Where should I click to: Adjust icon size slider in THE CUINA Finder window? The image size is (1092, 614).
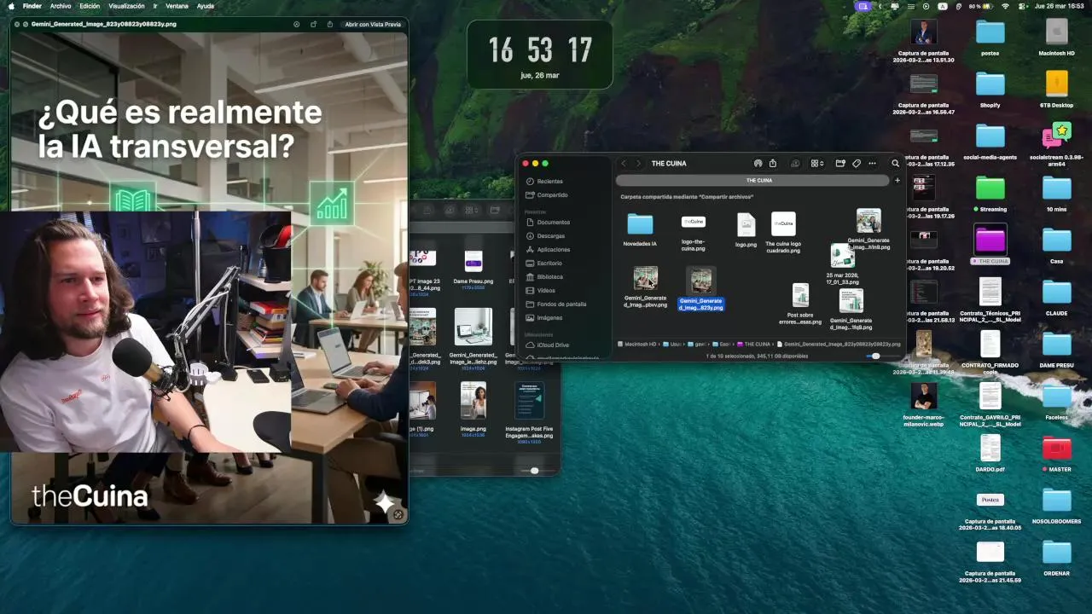point(876,356)
